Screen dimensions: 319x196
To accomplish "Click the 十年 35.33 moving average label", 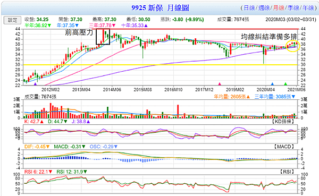I will [x=135, y=25].
